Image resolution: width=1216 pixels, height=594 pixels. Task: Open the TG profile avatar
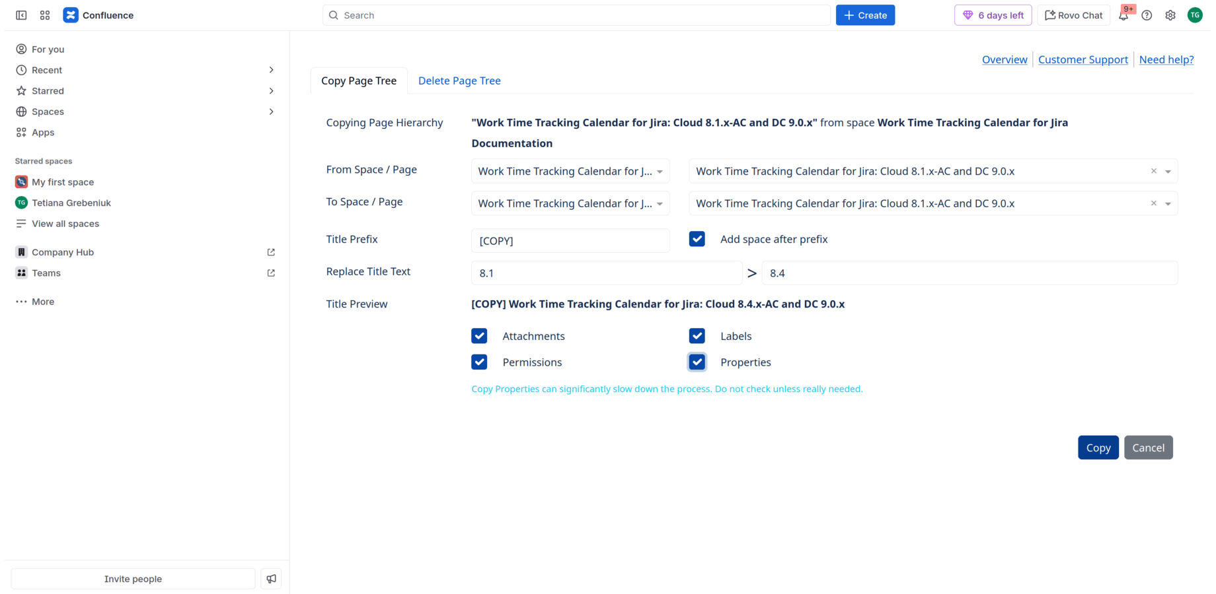(1195, 15)
